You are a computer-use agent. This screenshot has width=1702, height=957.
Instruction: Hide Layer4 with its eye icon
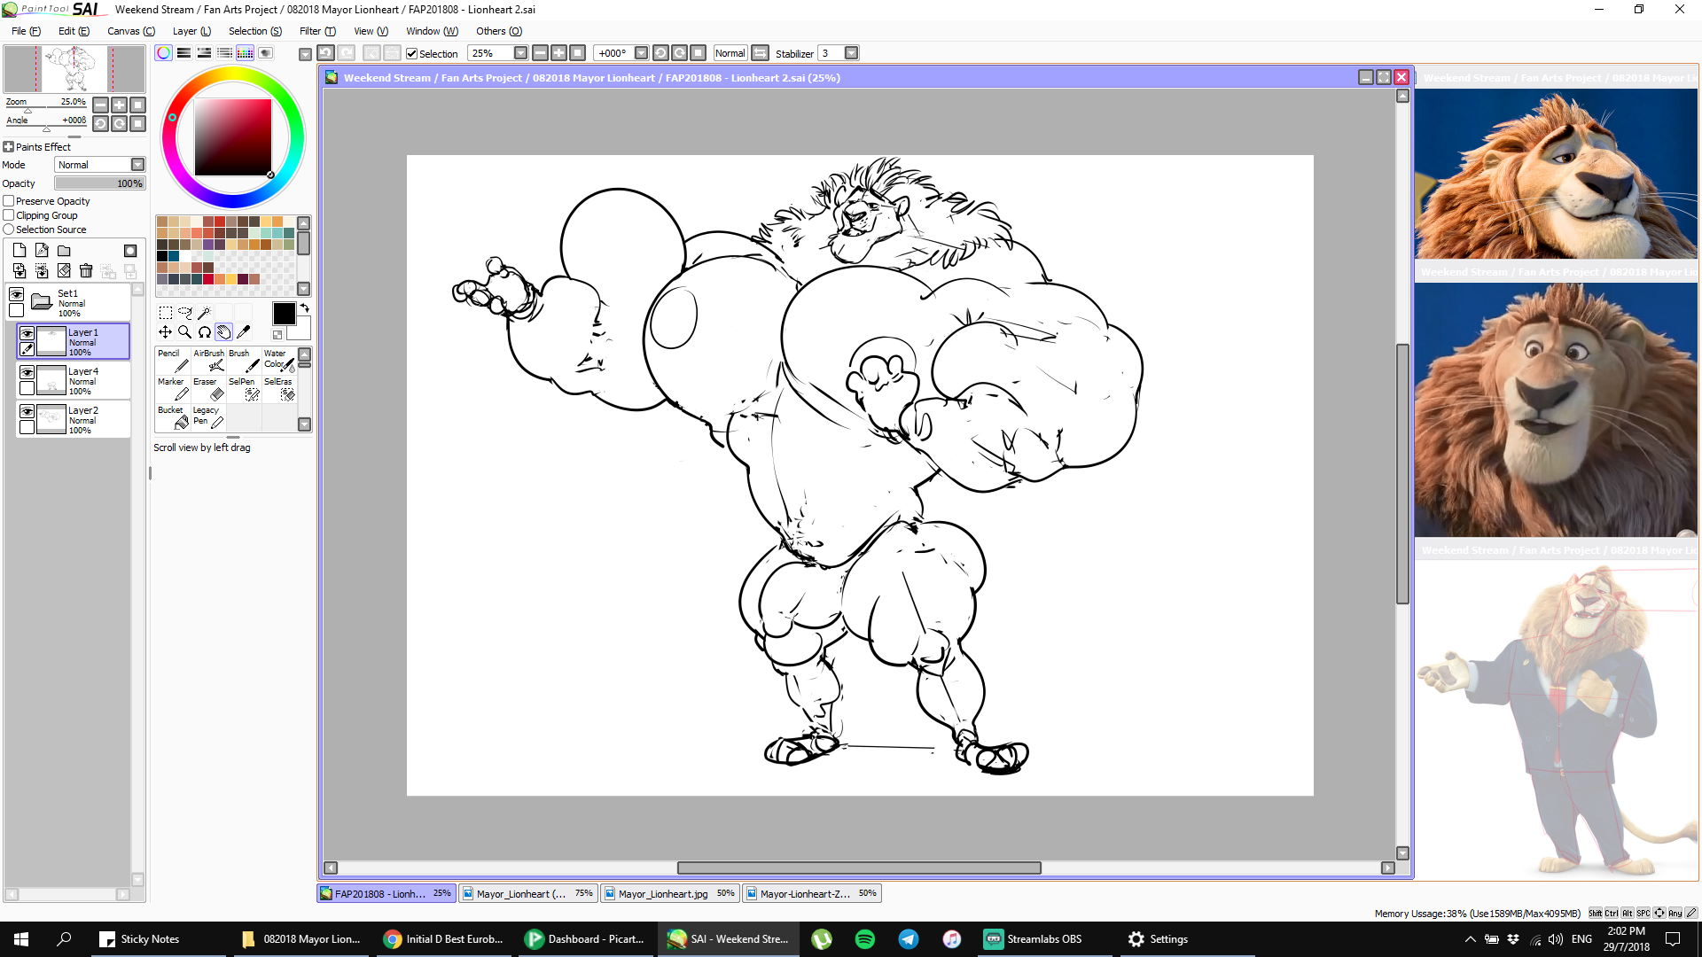point(27,372)
